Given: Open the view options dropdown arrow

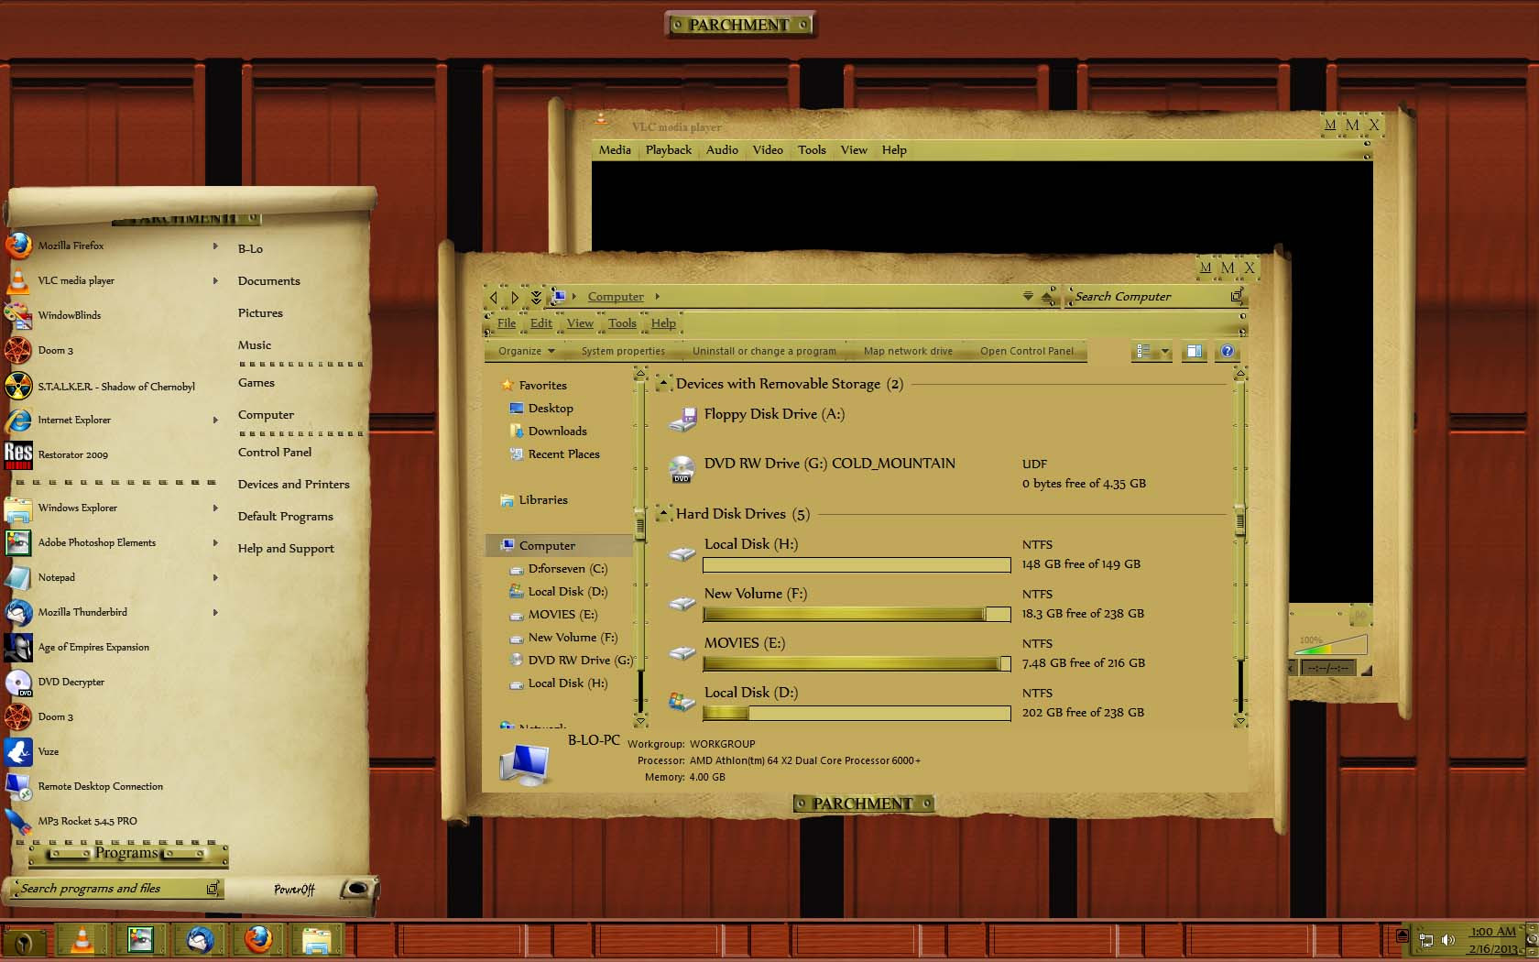Looking at the screenshot, I should pos(1165,351).
